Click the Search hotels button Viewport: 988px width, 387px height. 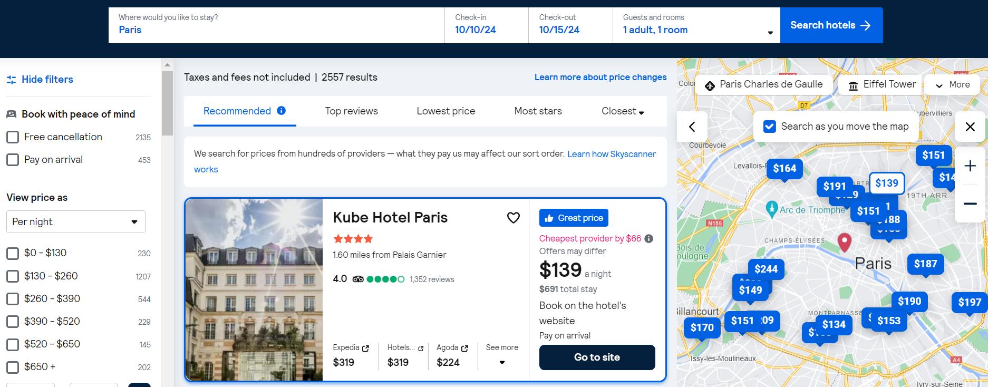pyautogui.click(x=831, y=25)
